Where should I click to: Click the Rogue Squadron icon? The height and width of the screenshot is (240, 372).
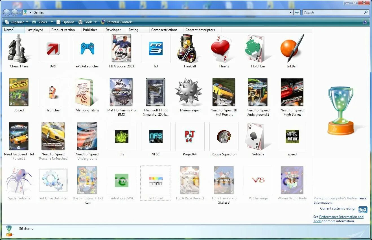[224, 136]
